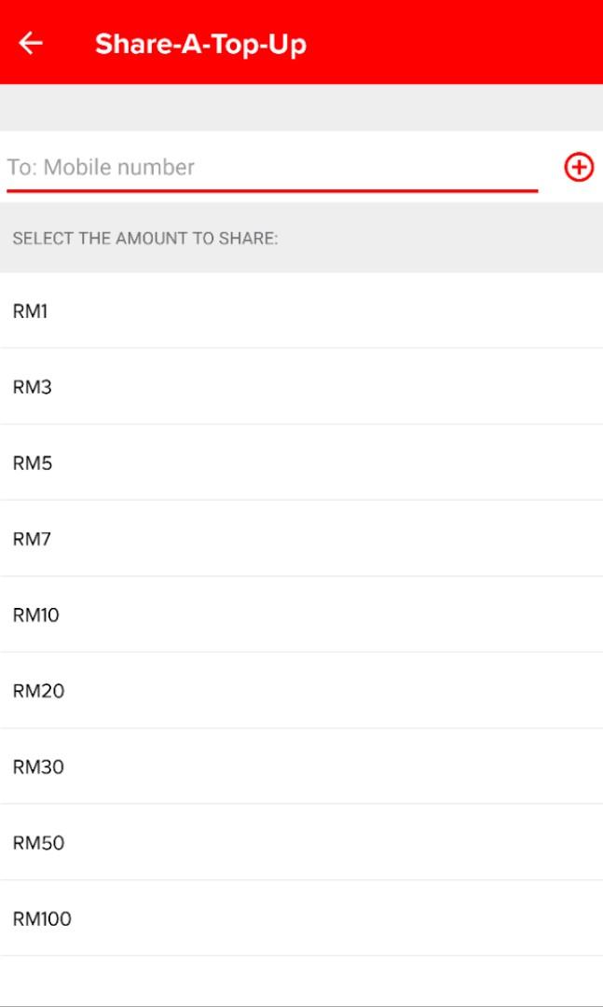The image size is (603, 1007).
Task: Click the red underline beneath the mobile number field
Action: (x=272, y=190)
